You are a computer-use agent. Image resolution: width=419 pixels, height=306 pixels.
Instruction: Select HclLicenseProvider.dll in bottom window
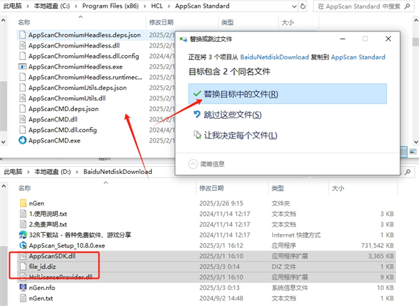pos(61,277)
